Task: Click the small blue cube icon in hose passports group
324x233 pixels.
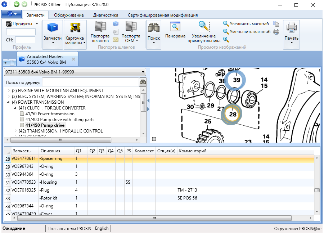Action: 116,24
